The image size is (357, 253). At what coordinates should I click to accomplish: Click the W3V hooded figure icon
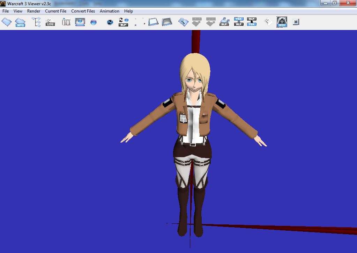(282, 22)
